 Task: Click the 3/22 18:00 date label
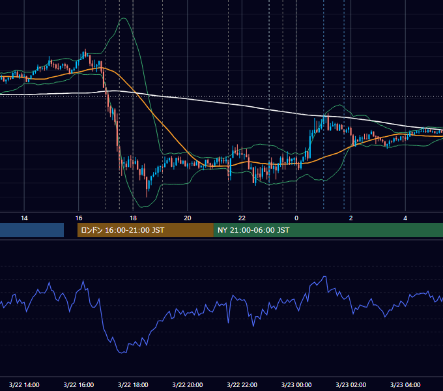[x=133, y=384]
